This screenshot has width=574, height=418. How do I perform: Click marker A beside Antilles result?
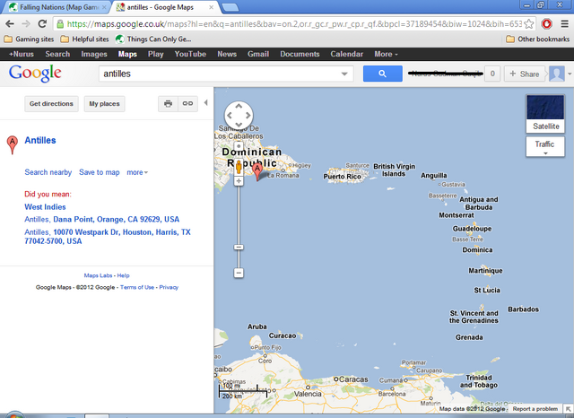[x=13, y=144]
